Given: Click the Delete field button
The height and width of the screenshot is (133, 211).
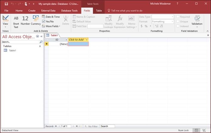Looking at the screenshot, I should (66, 20).
